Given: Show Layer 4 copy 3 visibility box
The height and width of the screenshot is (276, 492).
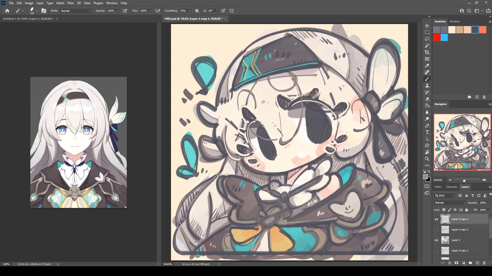Looking at the screenshot, I should pyautogui.click(x=436, y=230).
